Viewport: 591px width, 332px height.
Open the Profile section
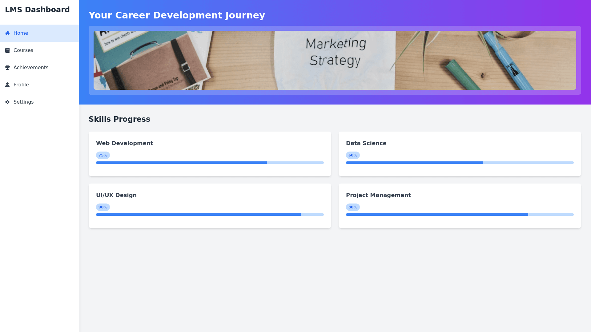(21, 85)
